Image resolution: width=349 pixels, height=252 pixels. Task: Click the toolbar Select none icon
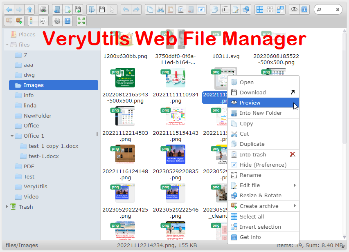pos(270,9)
